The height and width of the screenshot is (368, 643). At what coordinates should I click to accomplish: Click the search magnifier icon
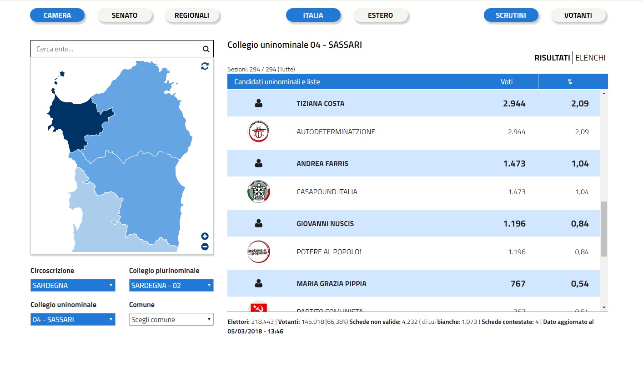coord(206,49)
